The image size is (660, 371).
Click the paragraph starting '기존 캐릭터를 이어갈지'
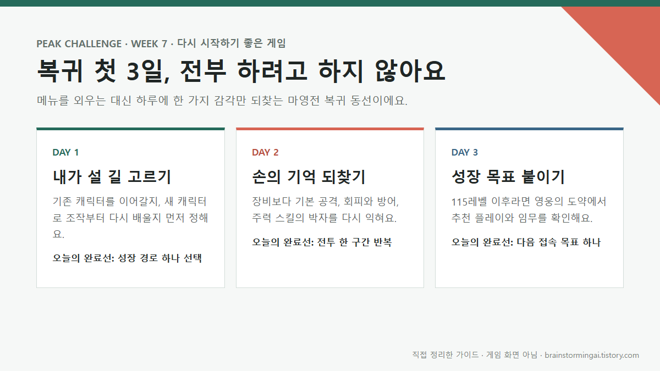tap(130, 218)
